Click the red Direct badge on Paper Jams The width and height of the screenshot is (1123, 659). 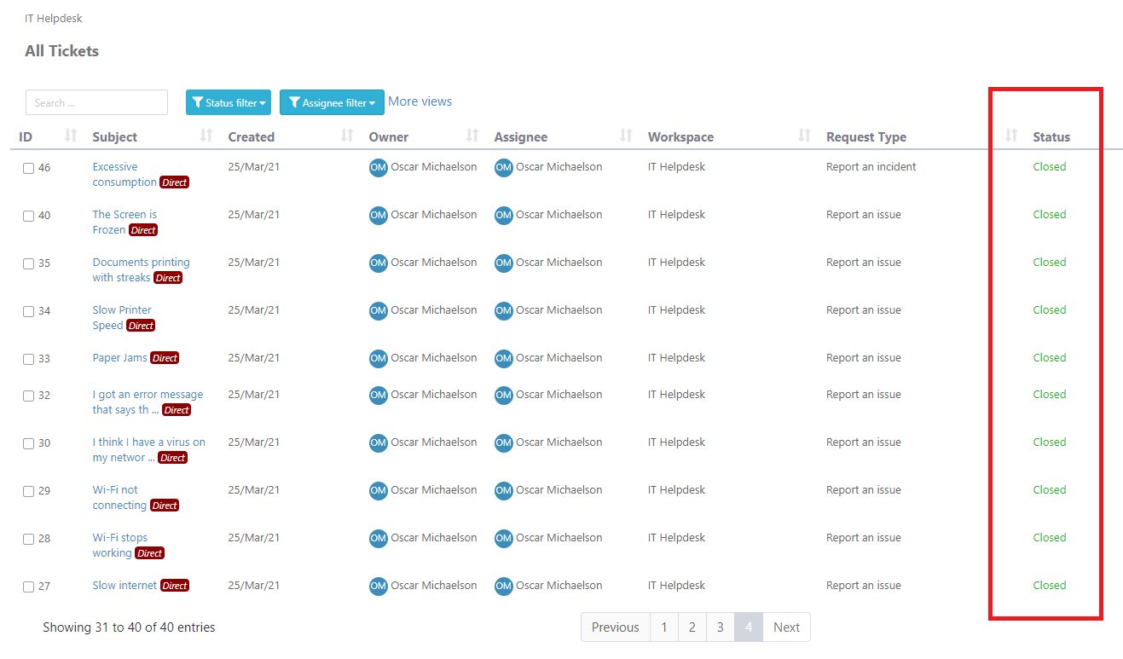click(164, 358)
